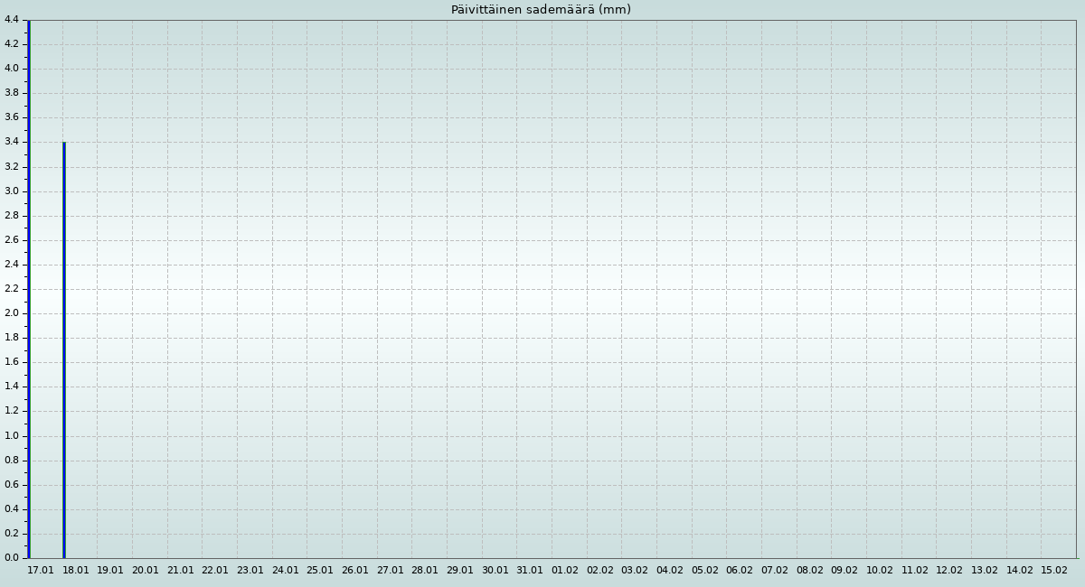Screen dimensions: 1085x587
Task: Click the 05.02 date on x-axis
Action: pyautogui.click(x=705, y=571)
